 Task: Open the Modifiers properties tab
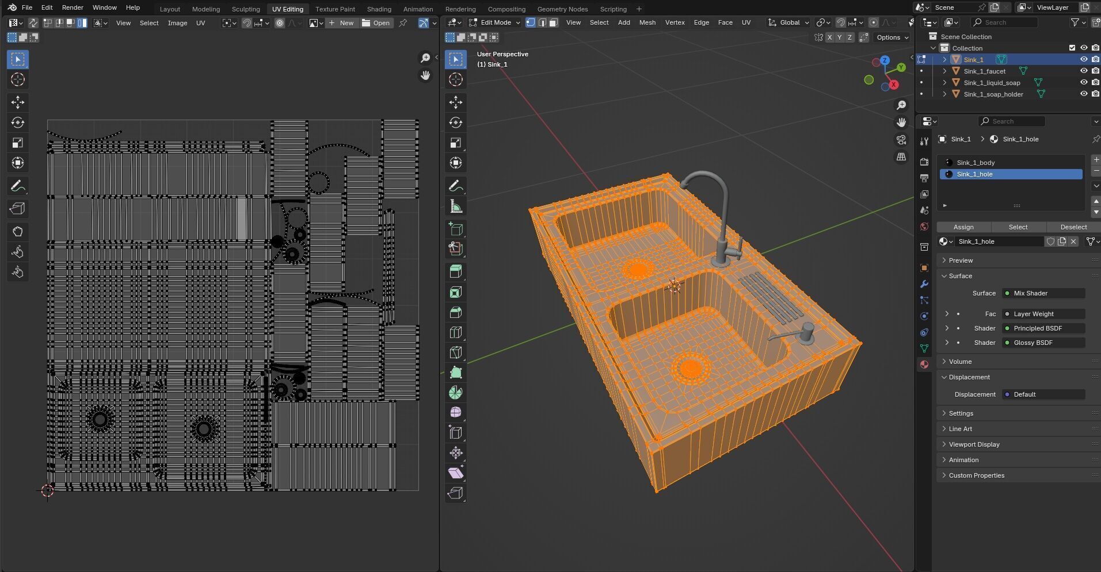[x=924, y=284]
